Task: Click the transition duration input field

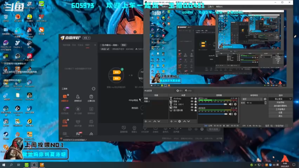Action: coord(255,103)
